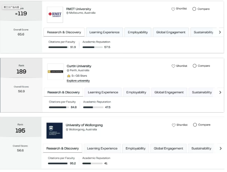
Task: Show more RMIT category tabs with arrow
Action: [x=220, y=32]
